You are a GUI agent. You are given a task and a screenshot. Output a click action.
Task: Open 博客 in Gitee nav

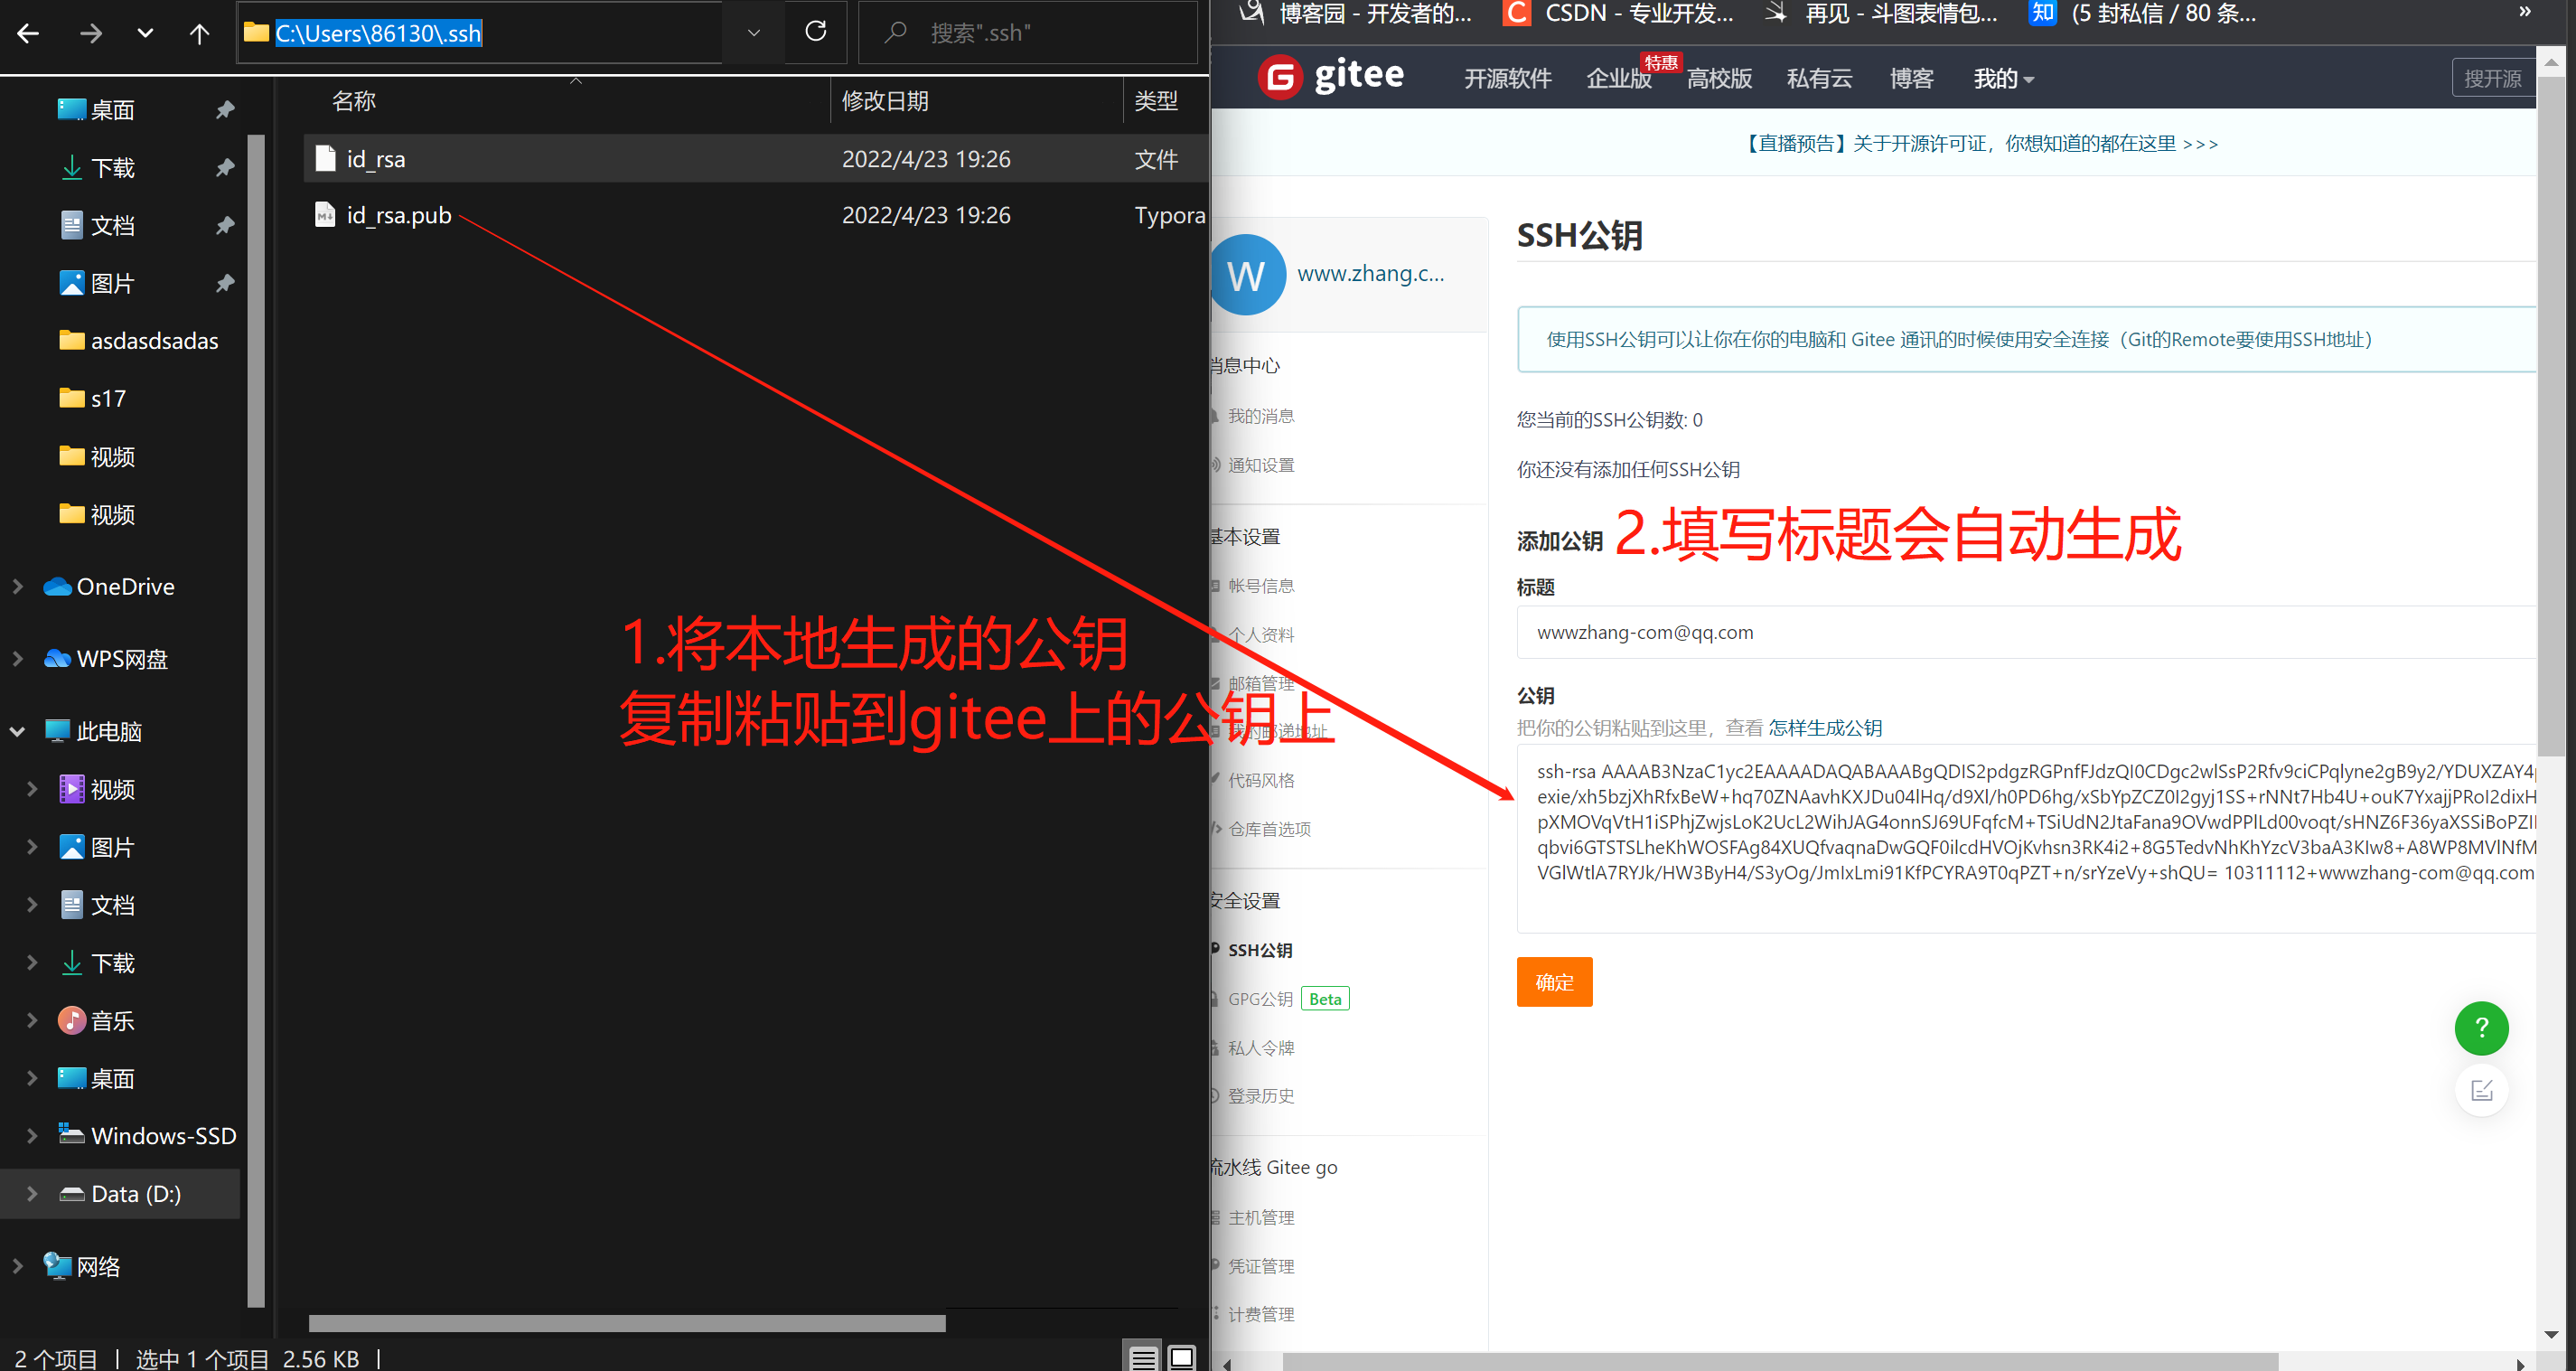tap(1911, 79)
